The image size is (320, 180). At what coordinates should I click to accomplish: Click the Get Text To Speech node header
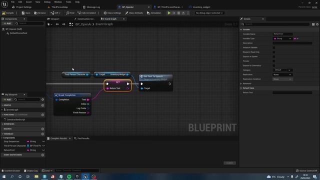pos(155,77)
